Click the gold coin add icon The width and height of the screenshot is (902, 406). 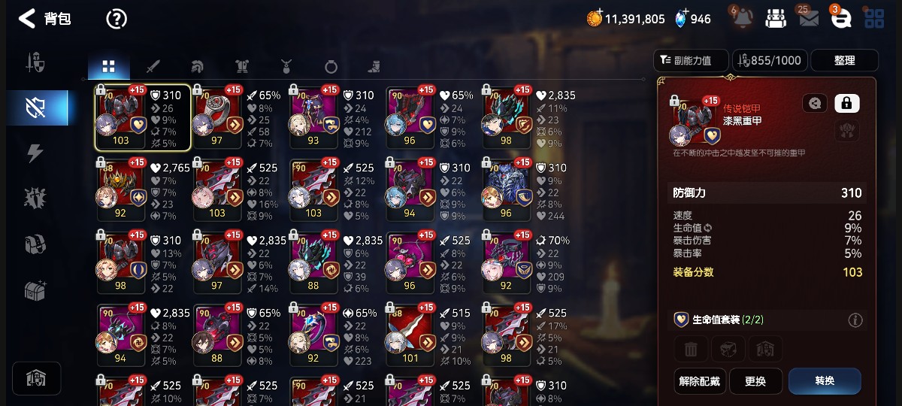tap(595, 18)
